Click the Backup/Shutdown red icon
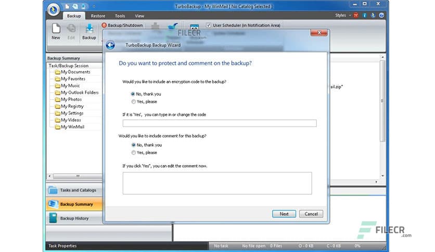Screen dimensions: 435x252 [104, 26]
